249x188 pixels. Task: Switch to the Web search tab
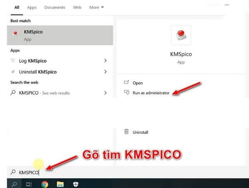pyautogui.click(x=77, y=7)
